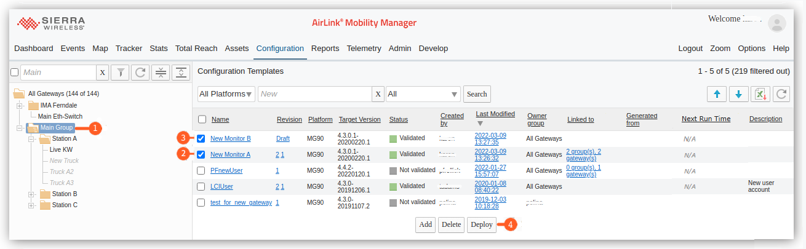The height and width of the screenshot is (249, 806).
Task: Click into the tree search field
Action: [x=58, y=73]
